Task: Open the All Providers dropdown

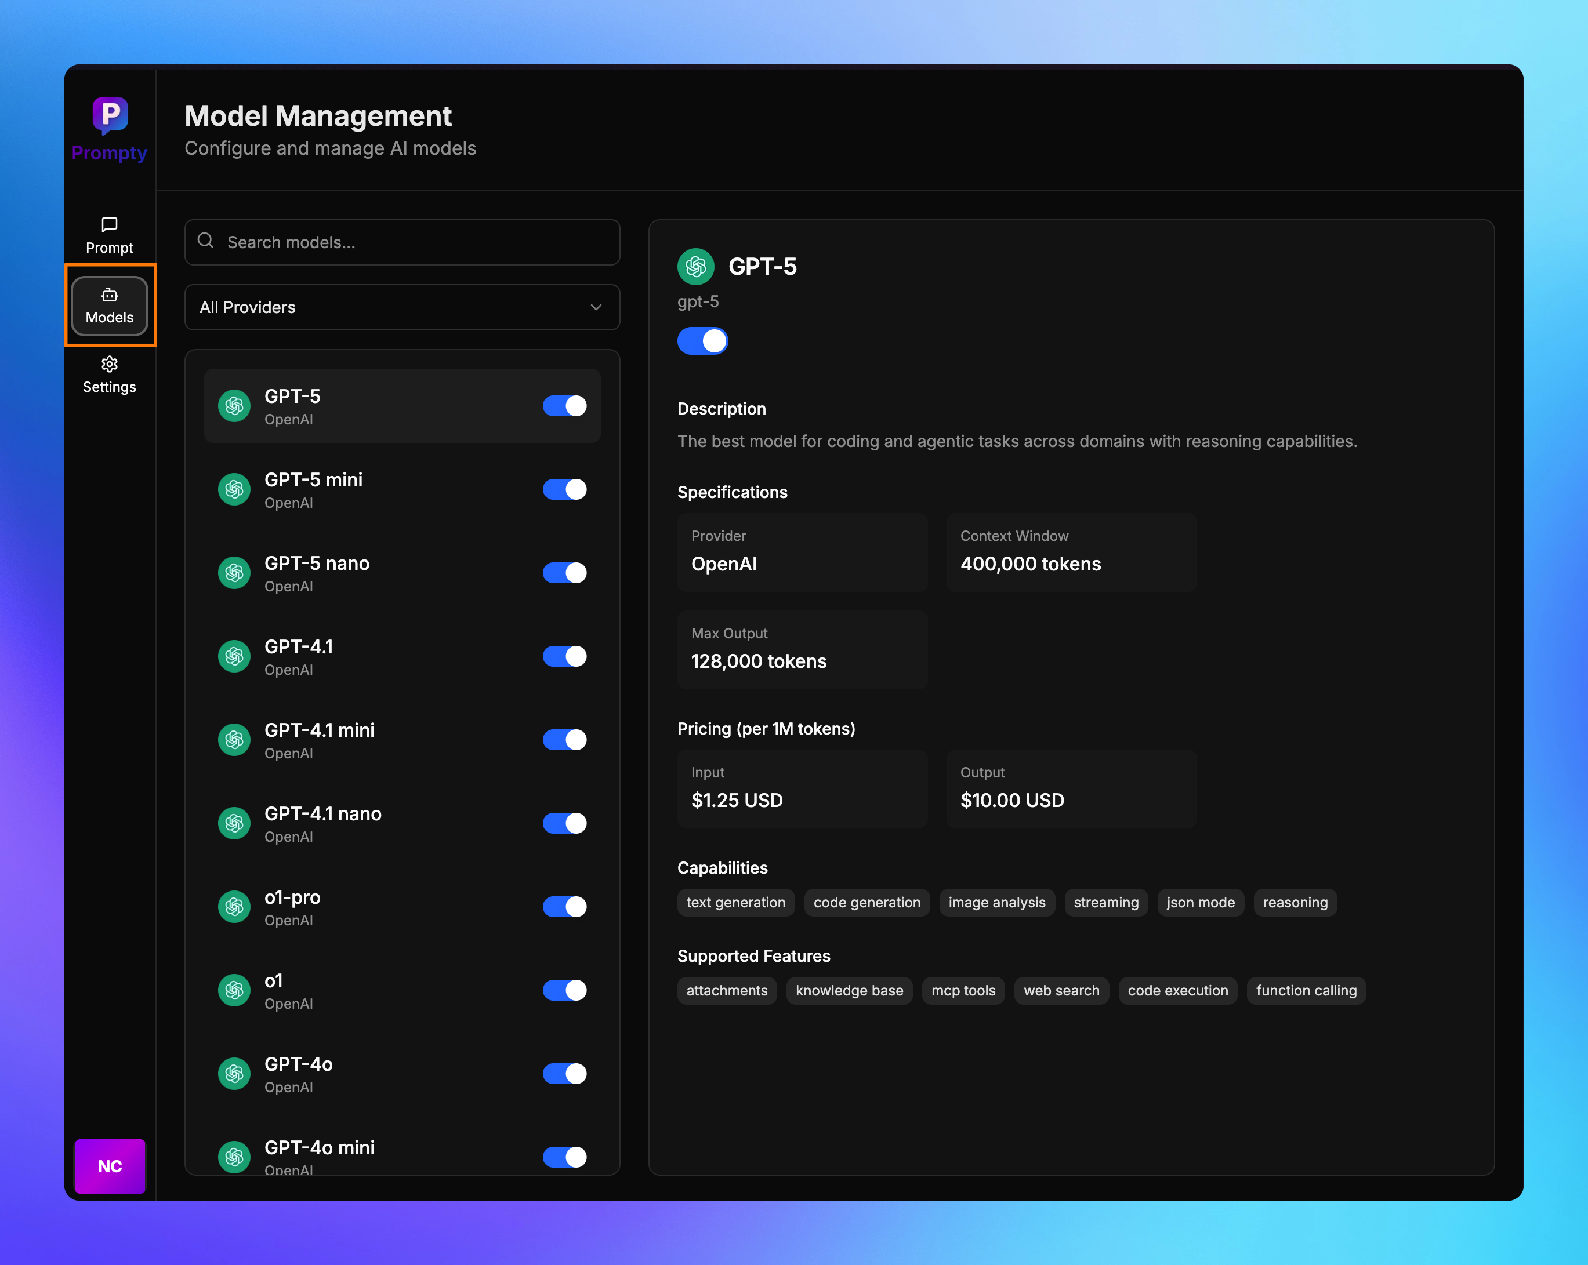Action: click(401, 307)
